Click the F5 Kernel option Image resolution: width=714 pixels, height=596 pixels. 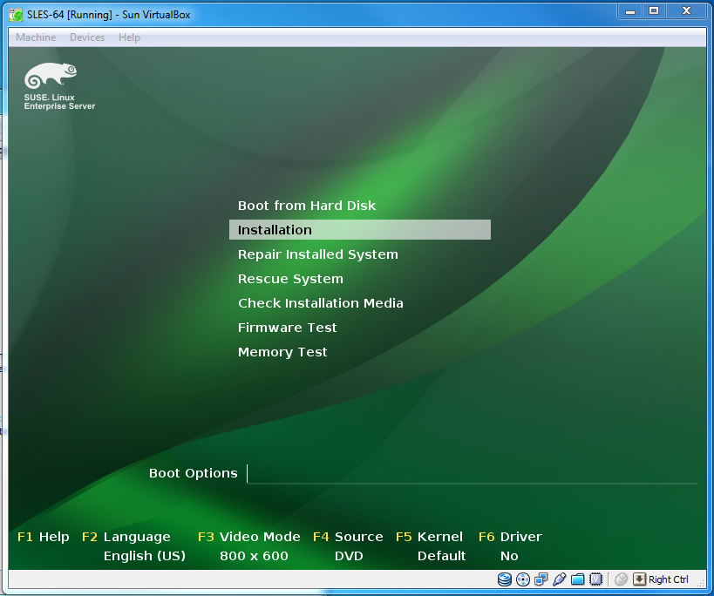coord(429,537)
